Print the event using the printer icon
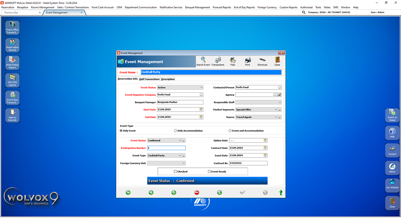This screenshot has height=218, width=401. 248,61
